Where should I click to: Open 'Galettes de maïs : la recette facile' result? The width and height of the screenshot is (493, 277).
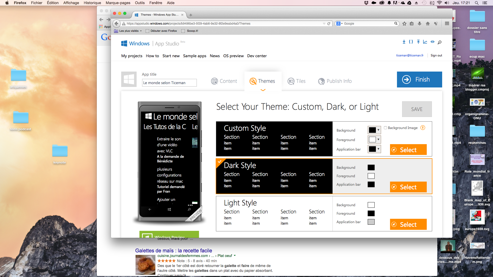174,251
